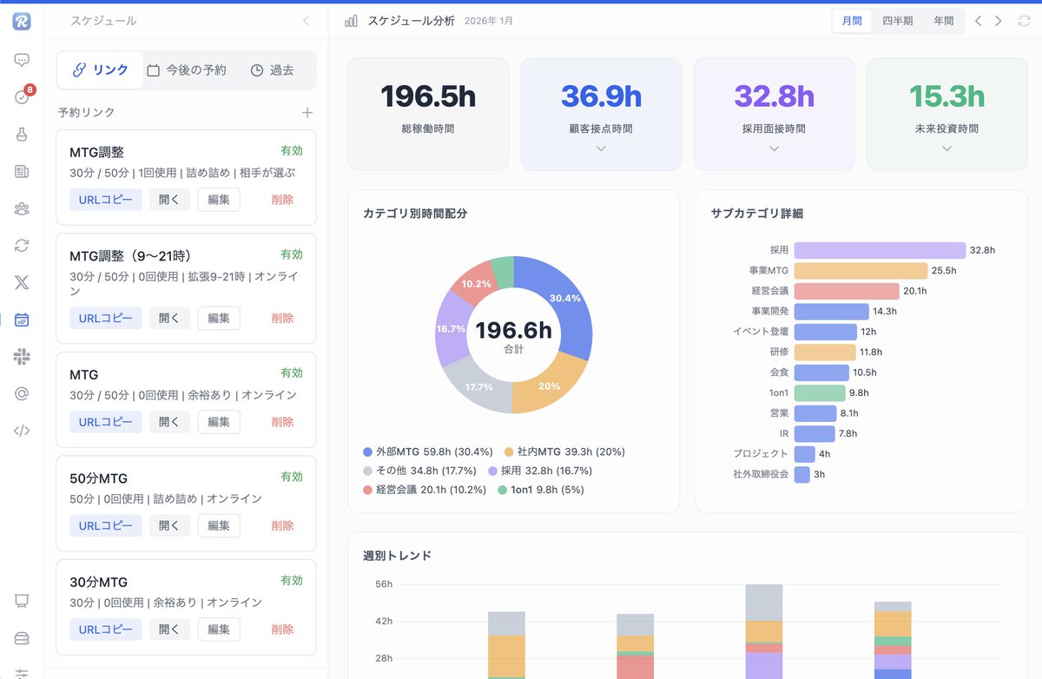
Task: Edit the MTG調整 booking link
Action: [x=219, y=199]
